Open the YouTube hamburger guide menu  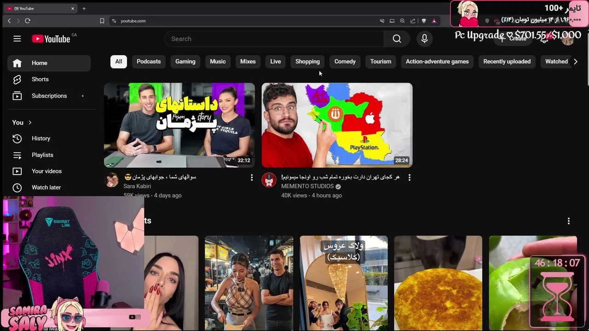pos(17,39)
